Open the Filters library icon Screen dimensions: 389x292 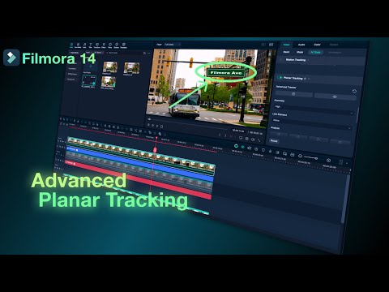point(110,45)
